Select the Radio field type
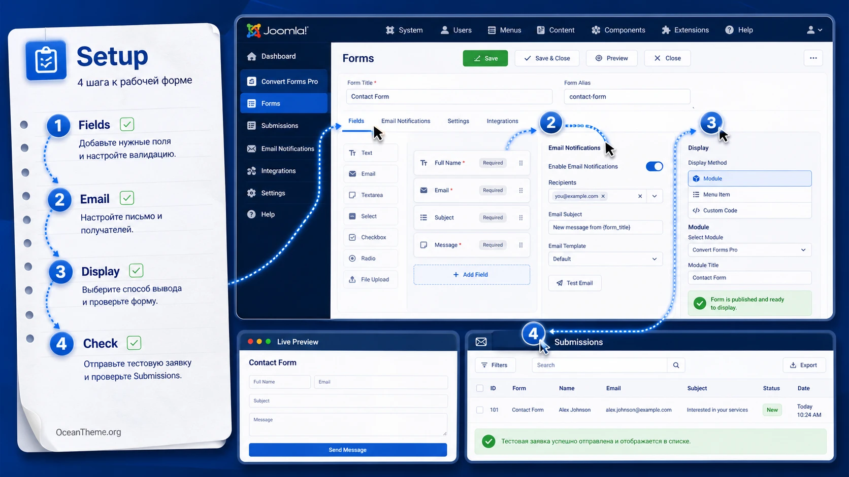This screenshot has height=477, width=849. click(x=371, y=259)
